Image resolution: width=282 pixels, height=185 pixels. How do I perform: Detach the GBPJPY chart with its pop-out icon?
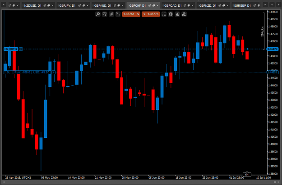pyautogui.click(x=83, y=5)
